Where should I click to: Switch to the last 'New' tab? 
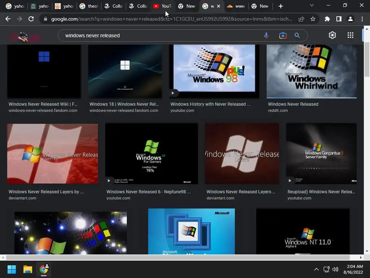[x=261, y=7]
